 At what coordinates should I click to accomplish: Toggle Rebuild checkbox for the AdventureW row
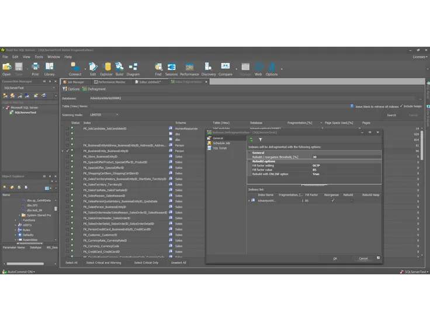point(352,201)
